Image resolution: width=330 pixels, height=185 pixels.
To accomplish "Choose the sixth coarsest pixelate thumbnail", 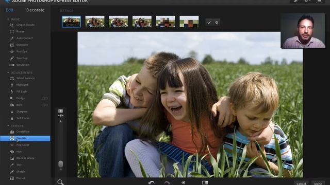I will 189,22.
